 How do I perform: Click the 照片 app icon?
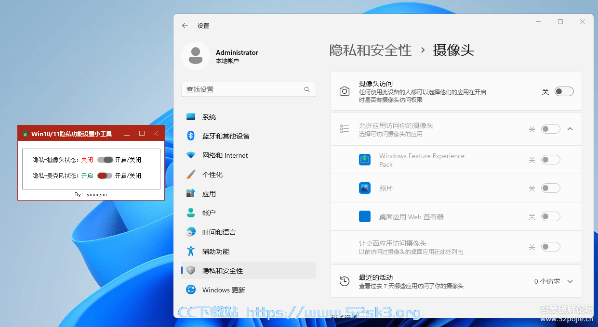(x=365, y=188)
